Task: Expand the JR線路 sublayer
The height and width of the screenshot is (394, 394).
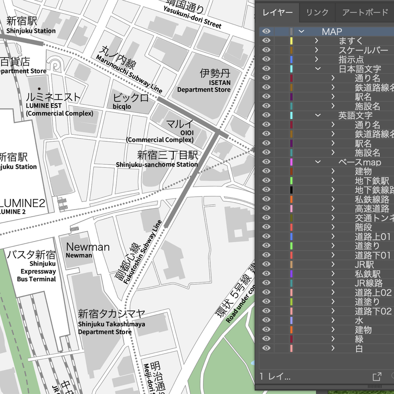Action: pyautogui.click(x=333, y=283)
